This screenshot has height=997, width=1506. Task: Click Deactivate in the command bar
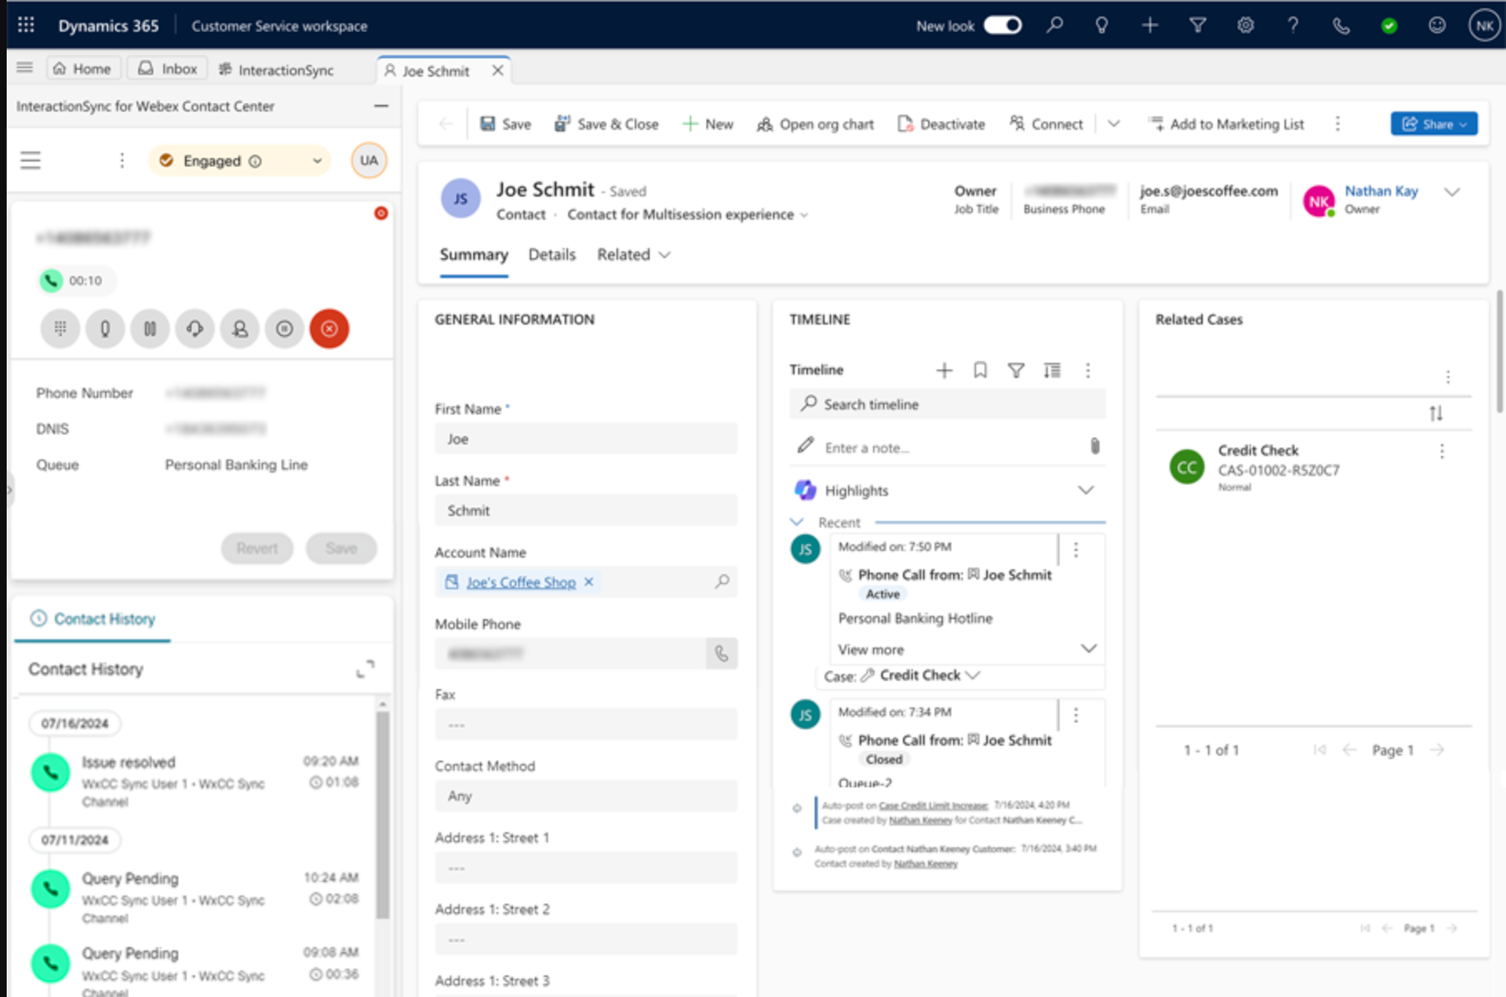(941, 124)
